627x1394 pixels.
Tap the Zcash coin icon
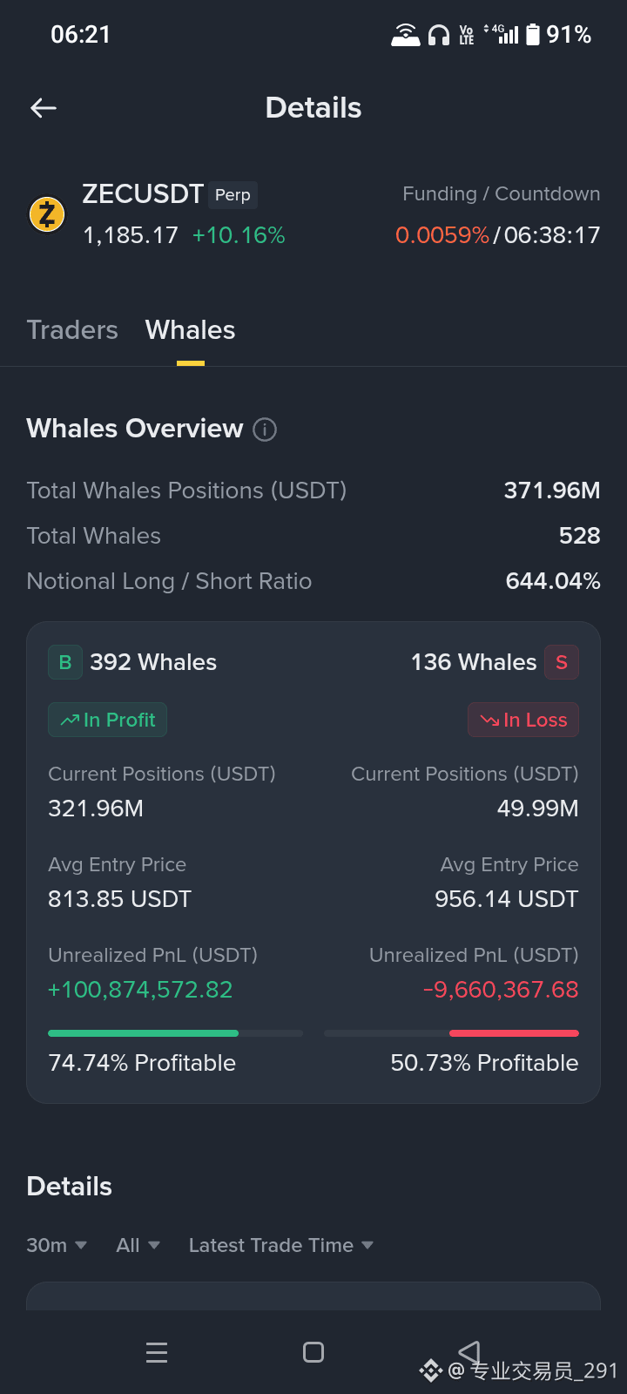coord(47,214)
